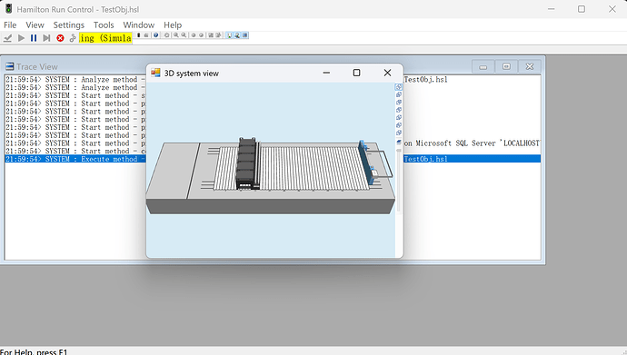Open the View menu

(35, 25)
